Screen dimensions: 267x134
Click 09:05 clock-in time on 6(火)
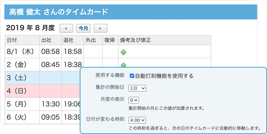click(50, 117)
